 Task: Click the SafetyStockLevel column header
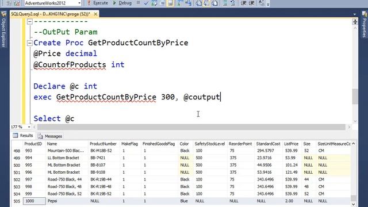[210, 144]
